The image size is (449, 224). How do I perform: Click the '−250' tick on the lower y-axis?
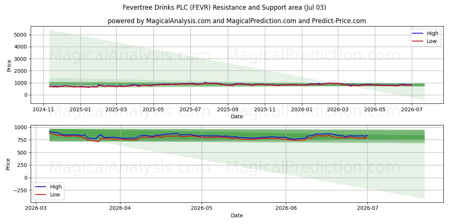point(19,190)
